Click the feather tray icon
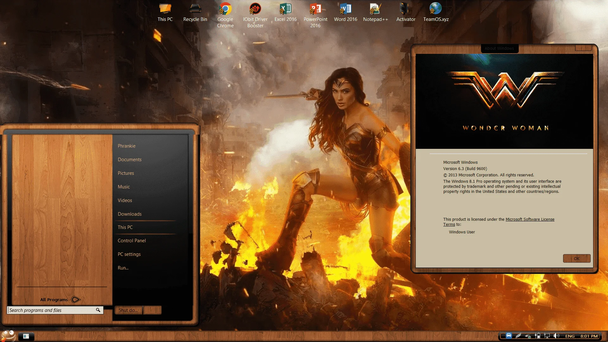The image size is (608, 342). coord(518,336)
